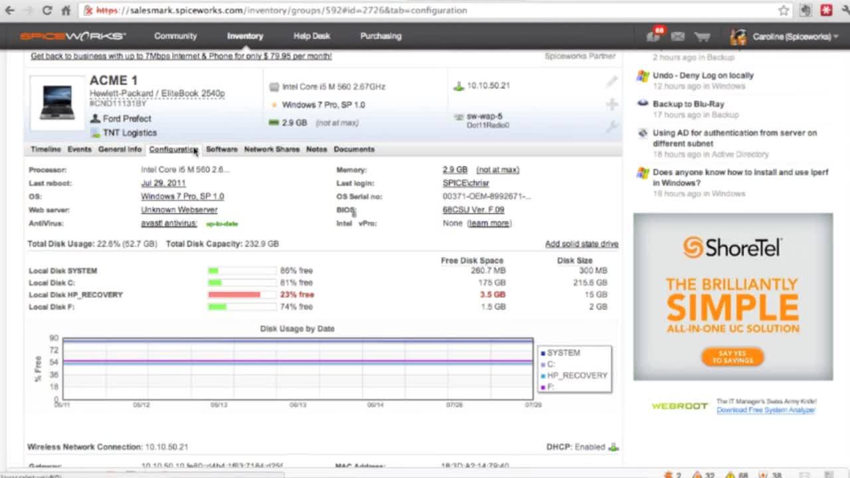Select the Configuration tab
The width and height of the screenshot is (850, 478).
(x=174, y=149)
